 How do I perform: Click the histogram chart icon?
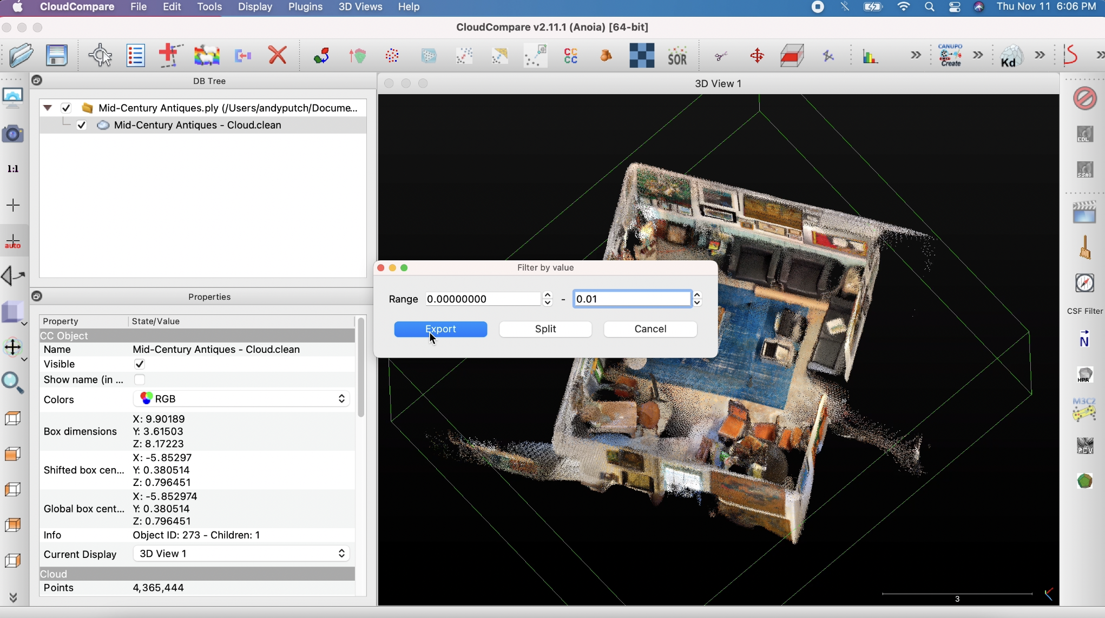[870, 56]
